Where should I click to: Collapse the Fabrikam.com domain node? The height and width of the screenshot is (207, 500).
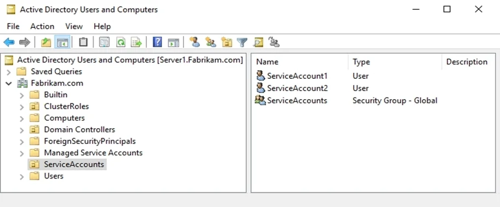click(9, 84)
